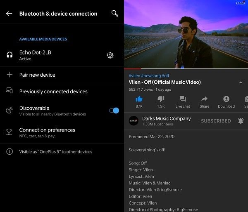Tap the previously connected devices icon
248x212 pixels.
tap(10, 90)
